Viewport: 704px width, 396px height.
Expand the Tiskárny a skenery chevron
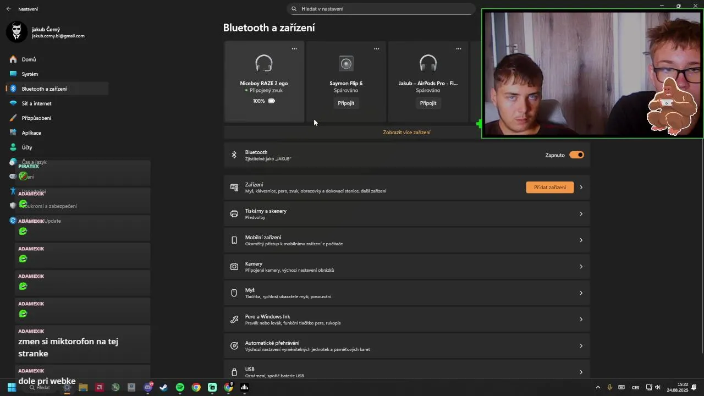581,214
